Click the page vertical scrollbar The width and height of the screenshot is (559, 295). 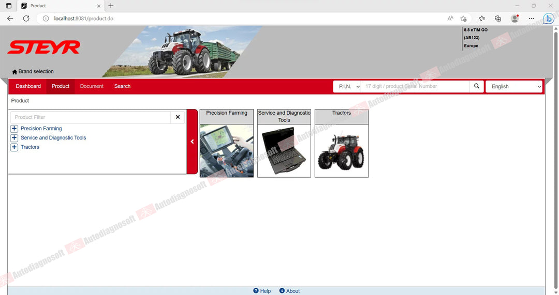point(555,160)
